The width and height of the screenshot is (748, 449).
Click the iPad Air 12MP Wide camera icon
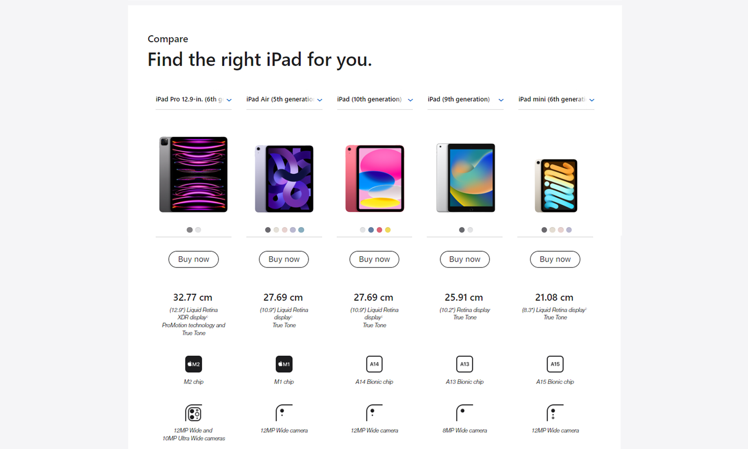coord(284,413)
